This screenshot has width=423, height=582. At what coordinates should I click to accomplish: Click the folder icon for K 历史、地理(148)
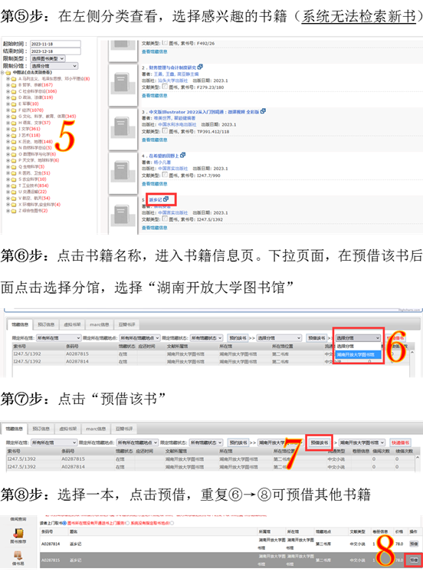(x=14, y=142)
